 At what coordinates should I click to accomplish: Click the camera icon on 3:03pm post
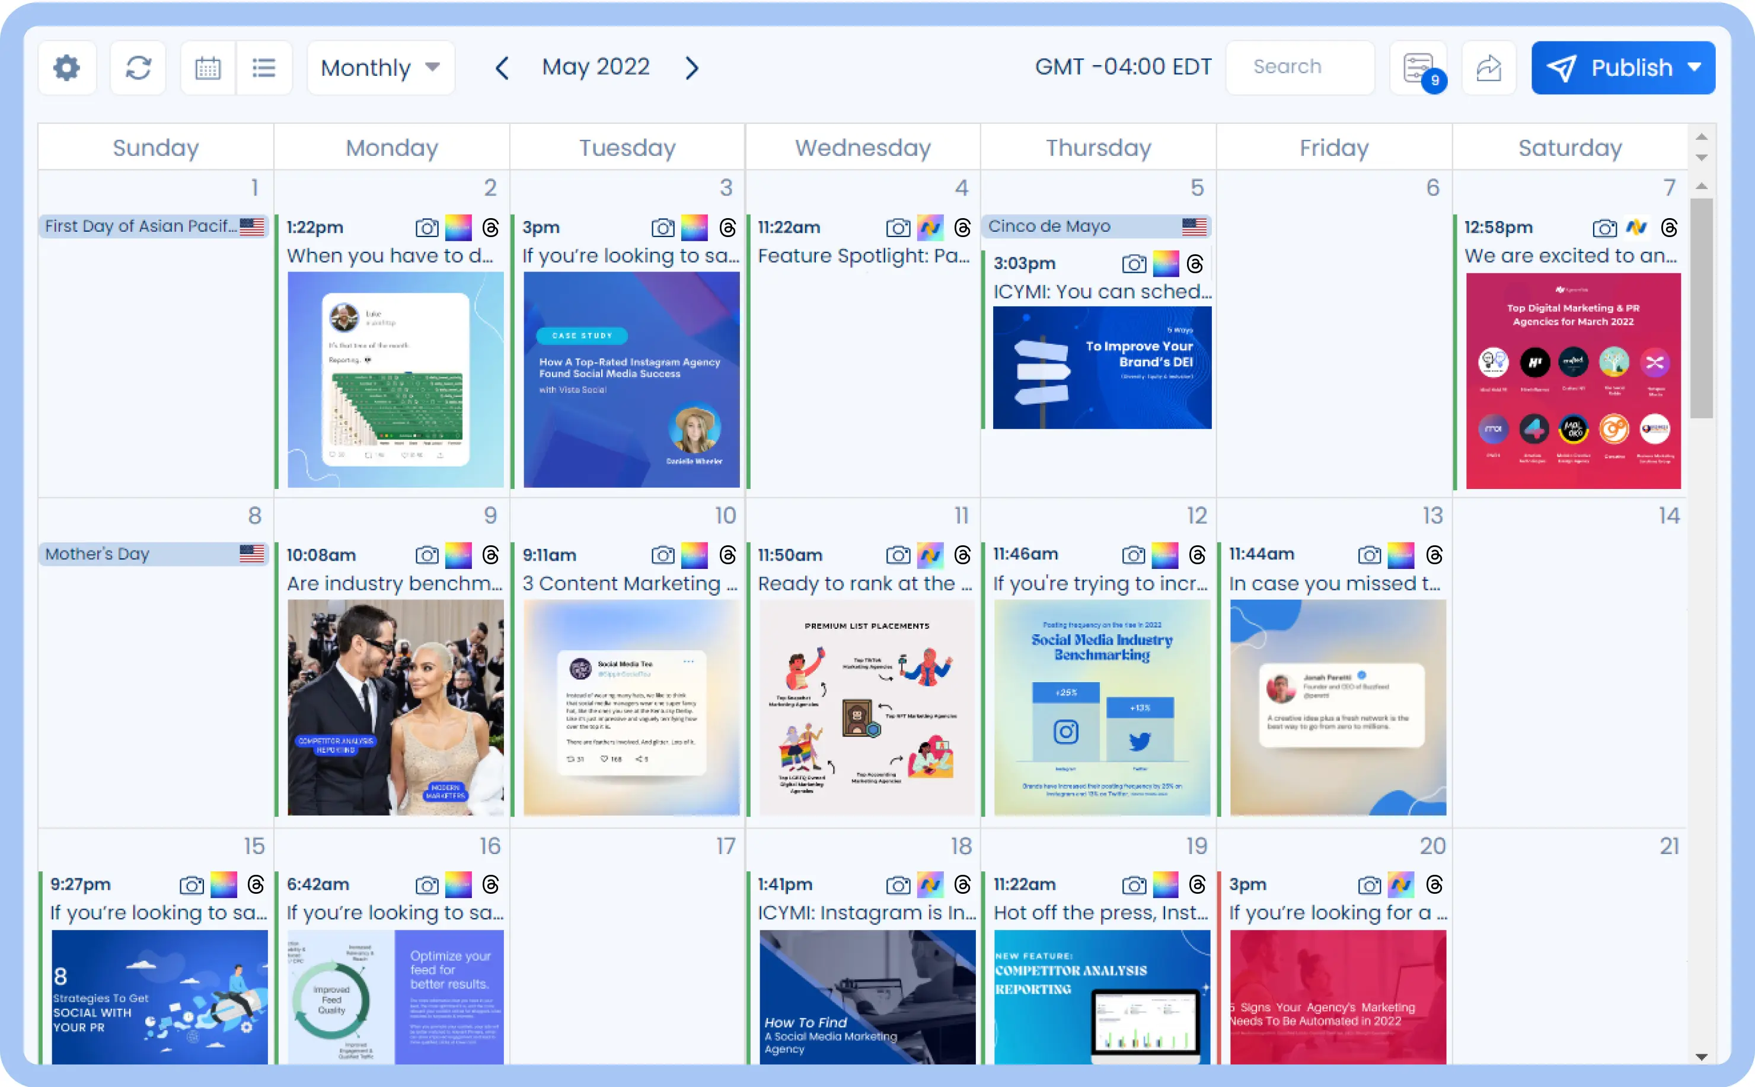1134,264
